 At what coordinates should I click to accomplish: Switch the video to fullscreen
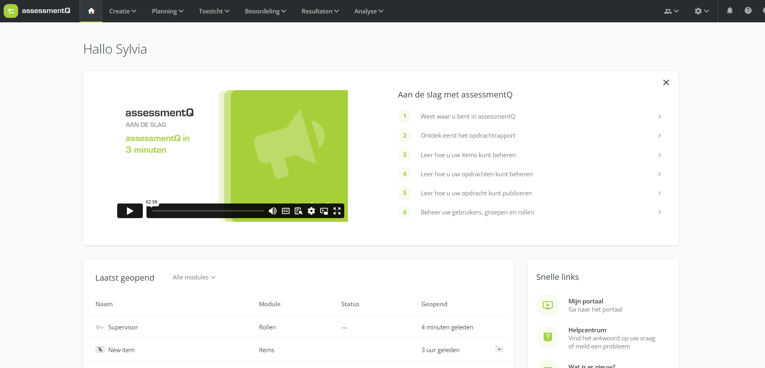click(337, 211)
